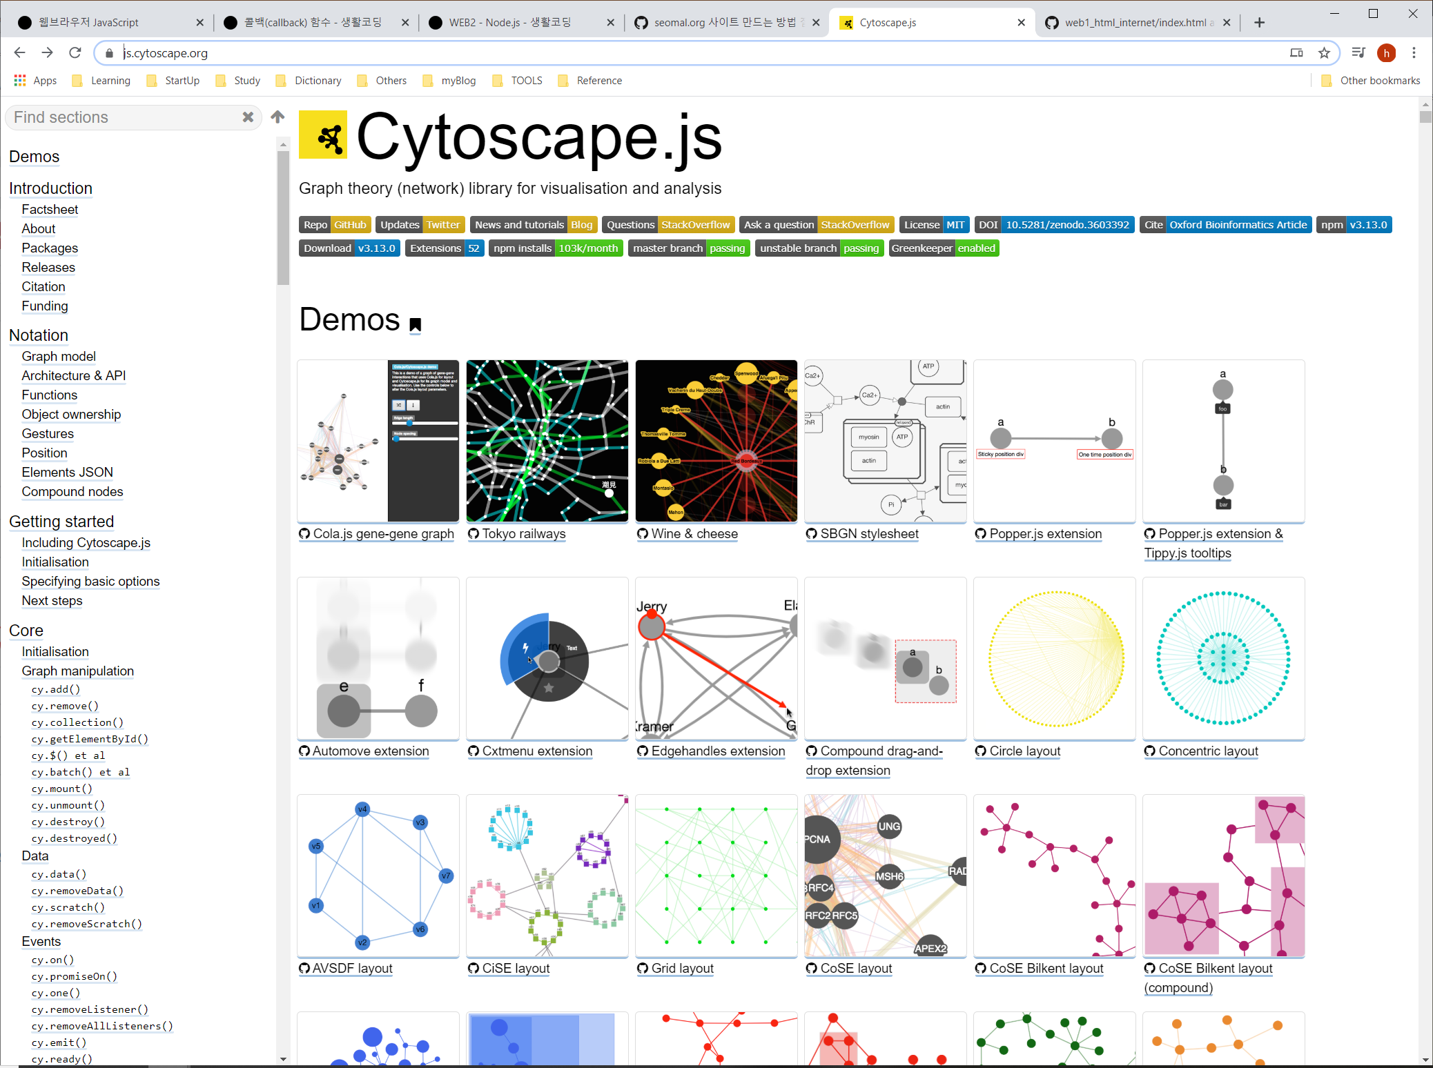Open the Chrome Apps grid icon
This screenshot has width=1433, height=1068.
click(x=20, y=81)
